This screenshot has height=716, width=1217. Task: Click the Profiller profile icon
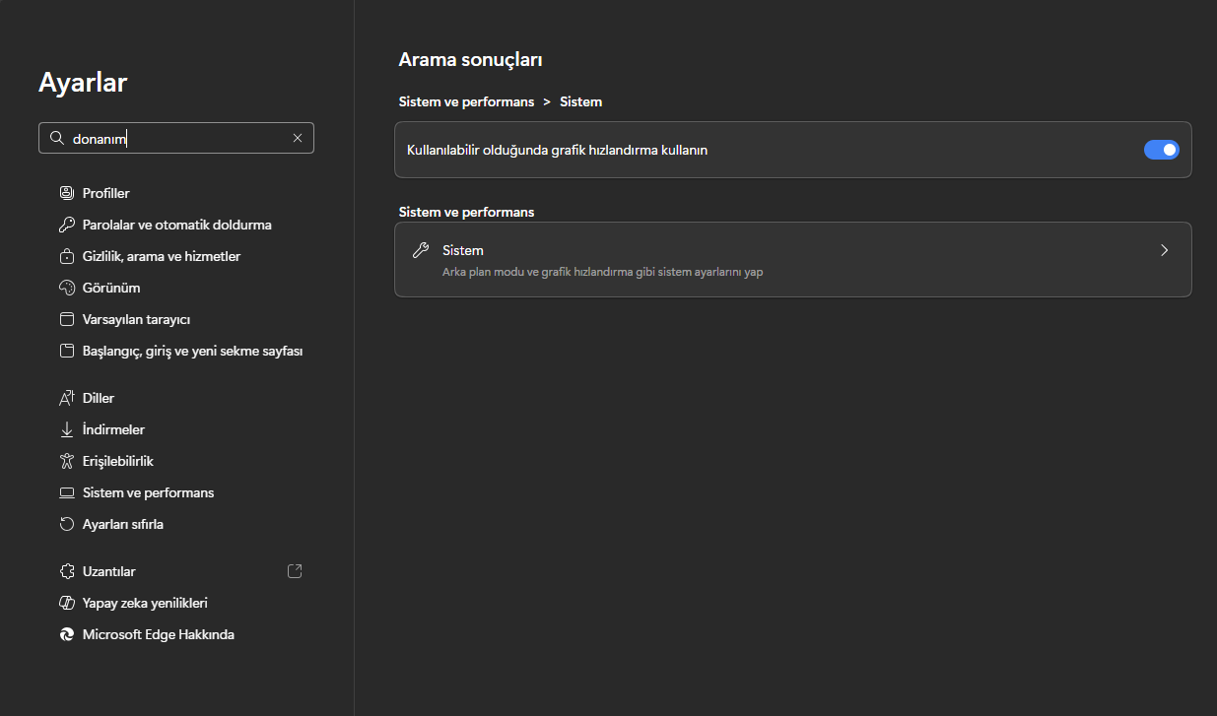pos(67,193)
